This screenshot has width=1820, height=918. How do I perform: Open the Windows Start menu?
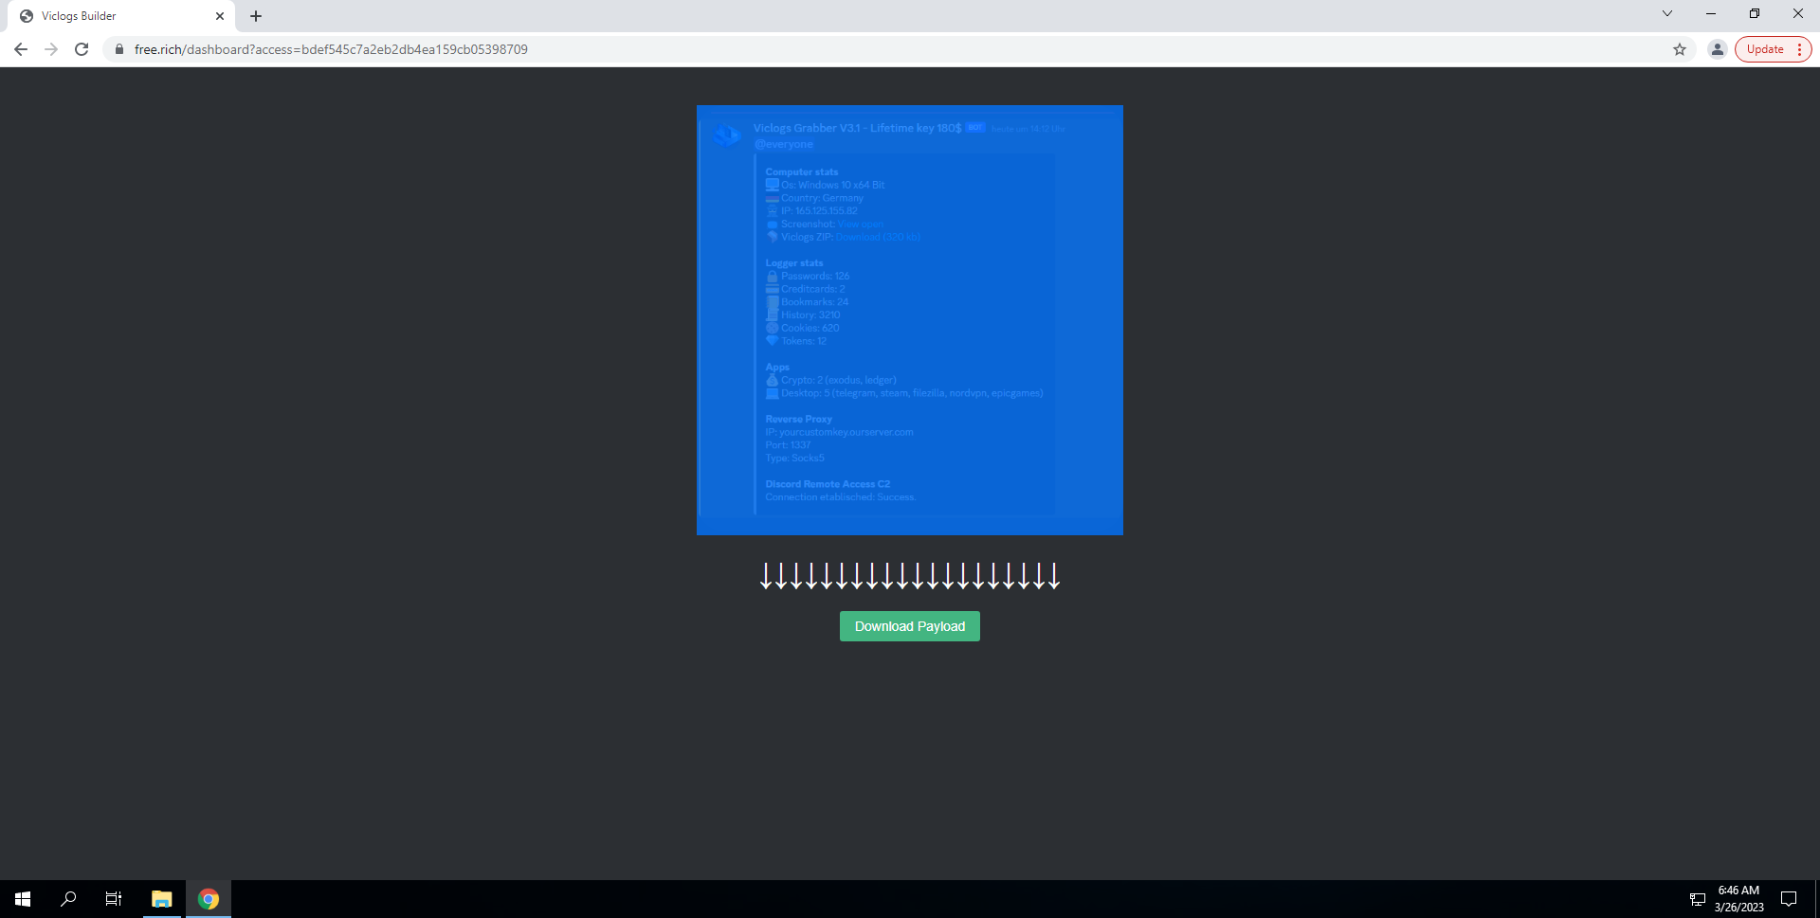click(23, 899)
